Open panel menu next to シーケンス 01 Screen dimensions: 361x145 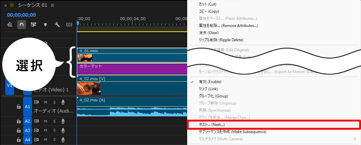[x=52, y=5]
